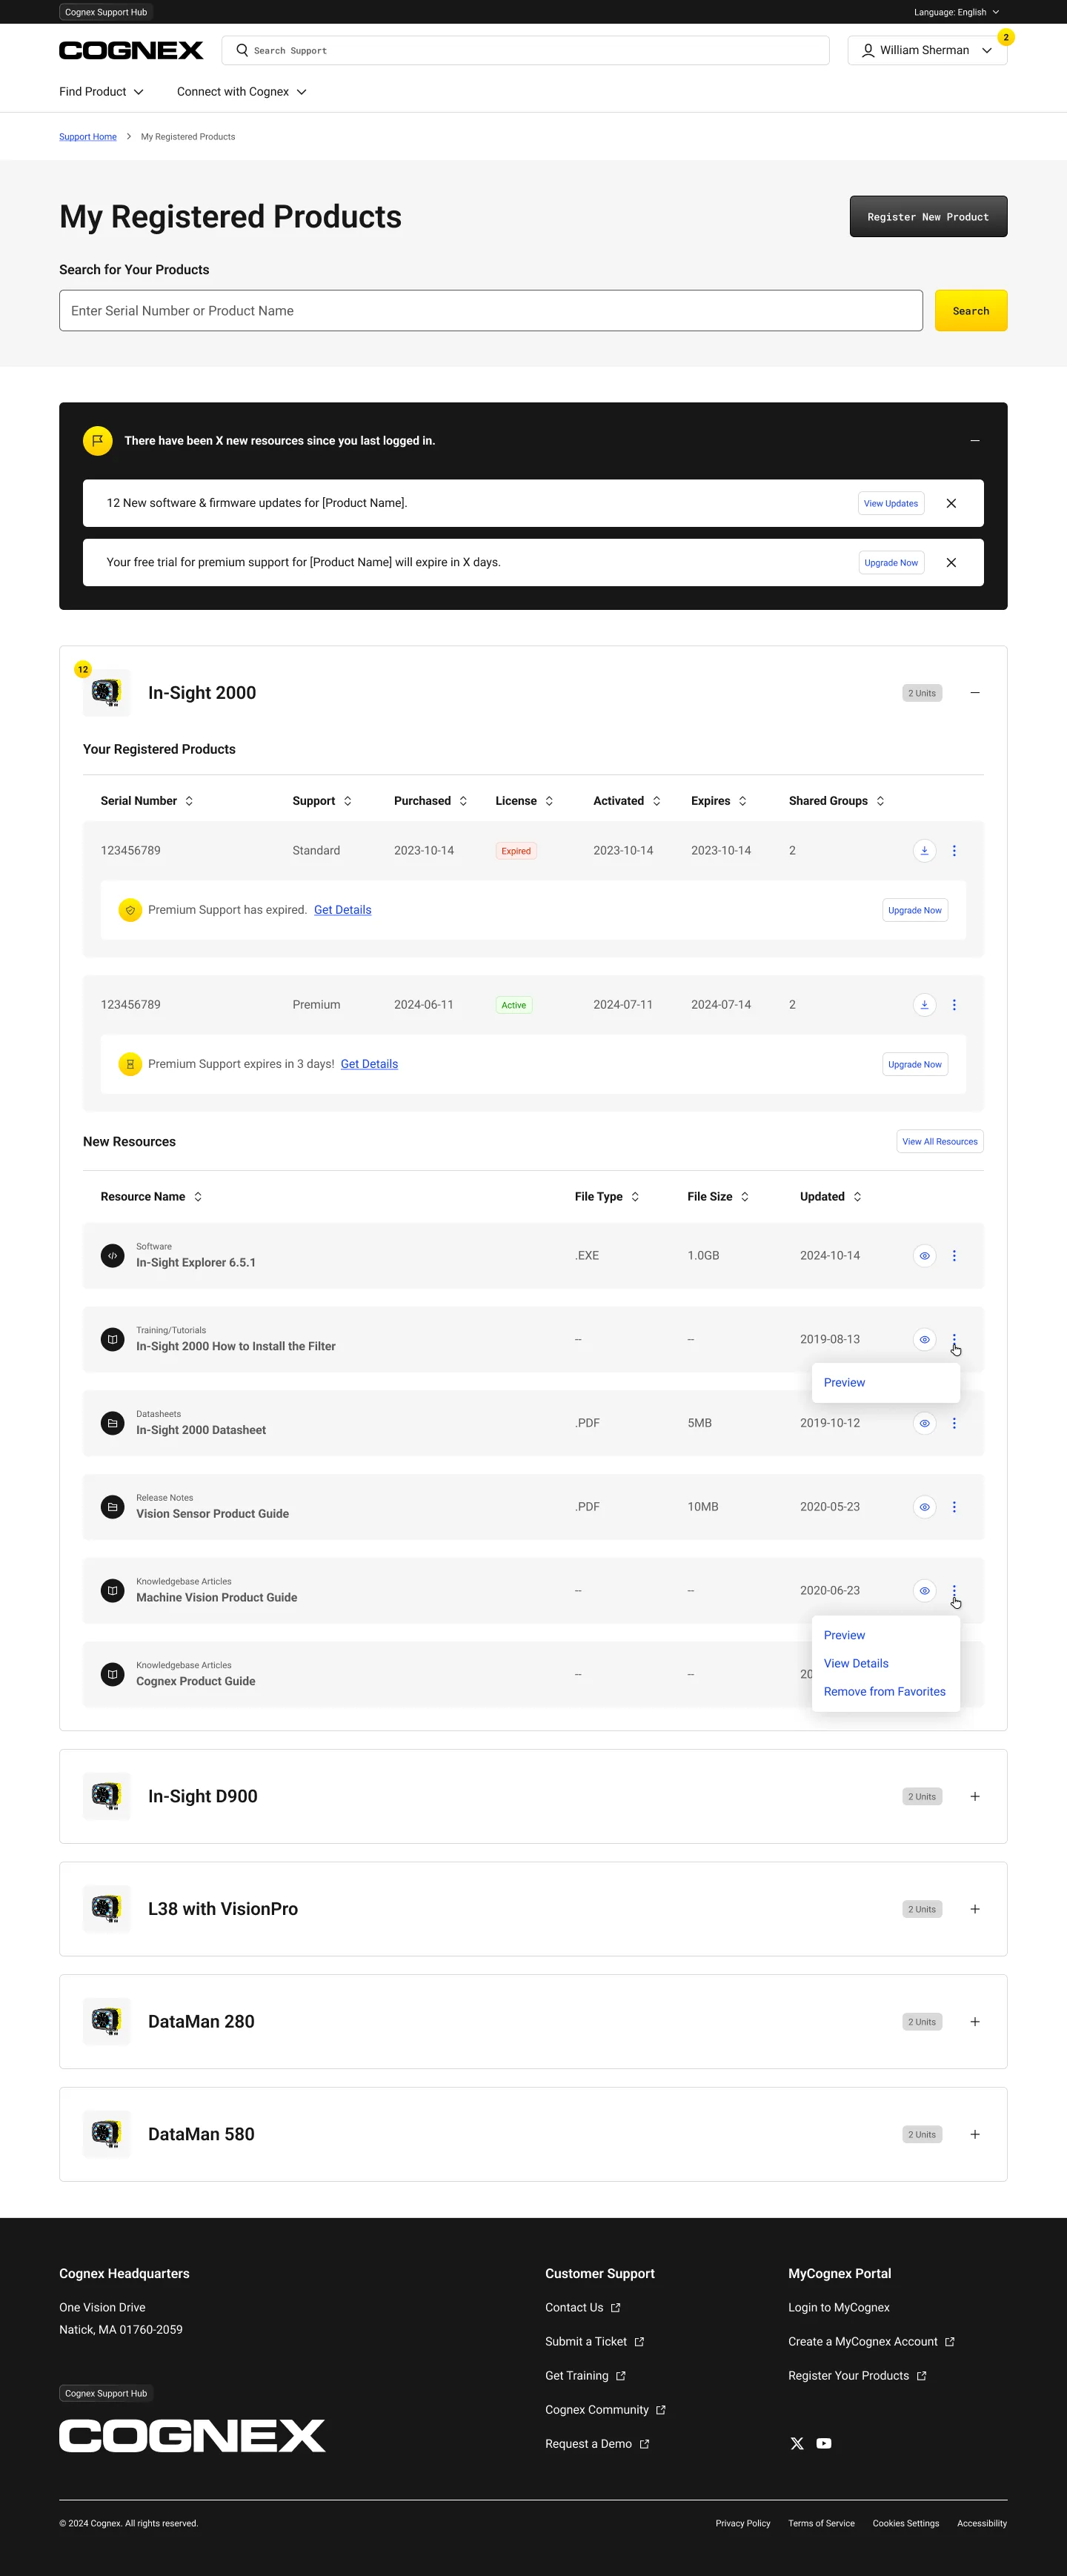1067x2576 pixels.
Task: Choose Preview in the menu above View Details
Action: pos(845,1635)
